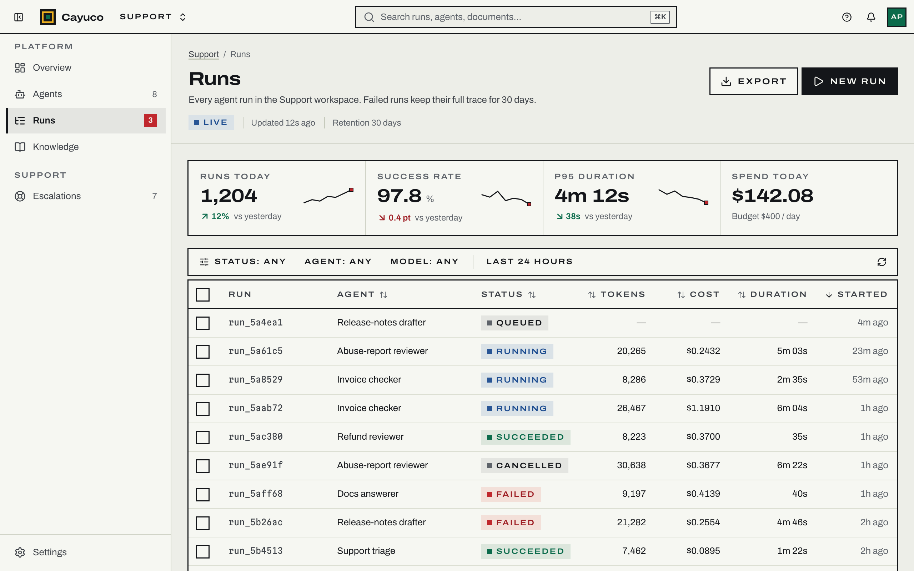
Task: Click the filter sliders icon
Action: click(x=204, y=262)
